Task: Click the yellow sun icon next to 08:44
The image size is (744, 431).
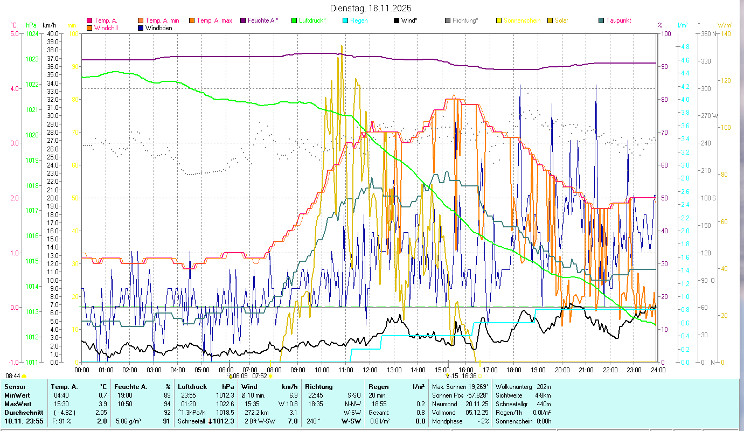Action: (24, 376)
